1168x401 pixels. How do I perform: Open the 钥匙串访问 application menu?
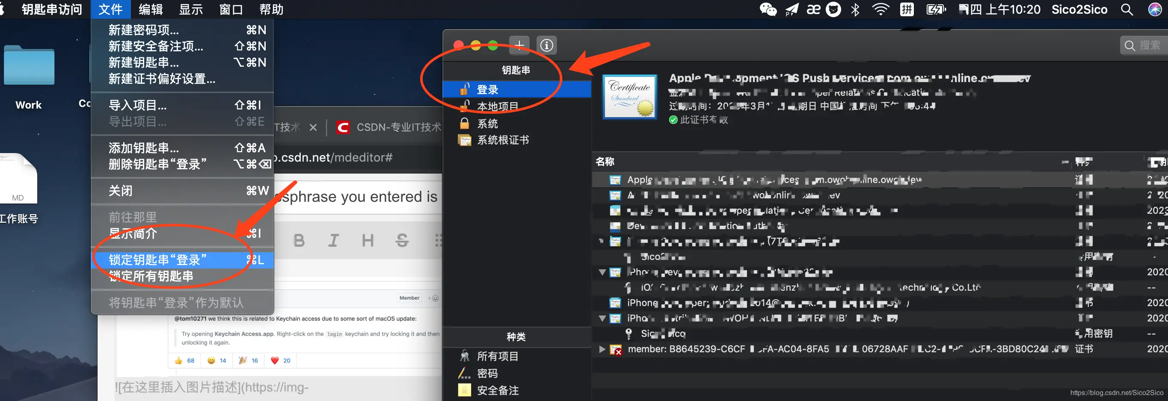(x=52, y=9)
